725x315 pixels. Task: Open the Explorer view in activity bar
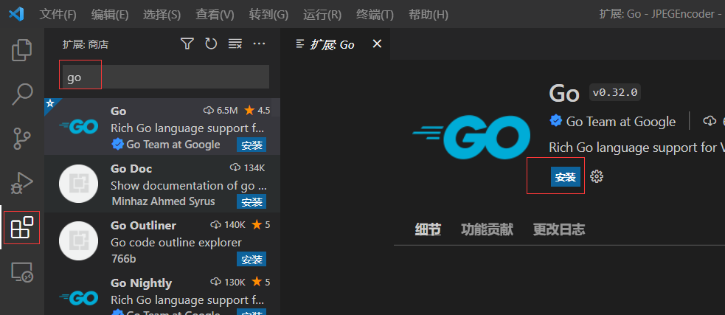click(21, 50)
